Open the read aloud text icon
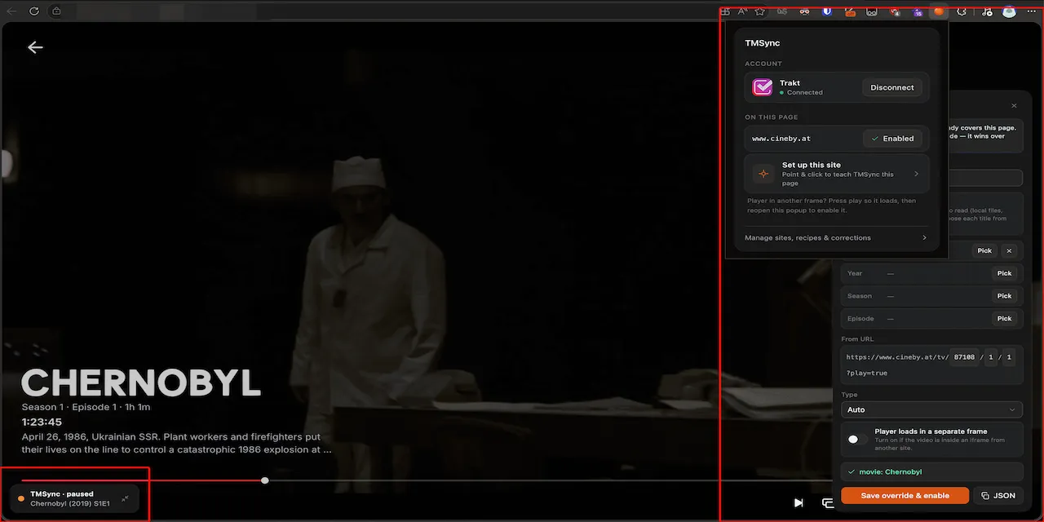Screen dimensions: 1044x522 coord(742,11)
